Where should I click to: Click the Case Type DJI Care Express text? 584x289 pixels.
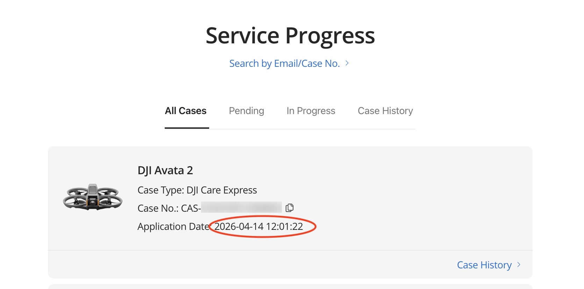pyautogui.click(x=197, y=190)
